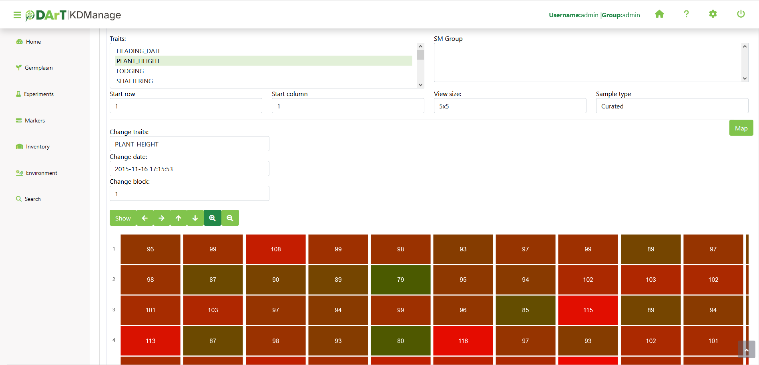Screen dimensions: 759x365
Task: Open the Experiments menu
Action: 38,94
